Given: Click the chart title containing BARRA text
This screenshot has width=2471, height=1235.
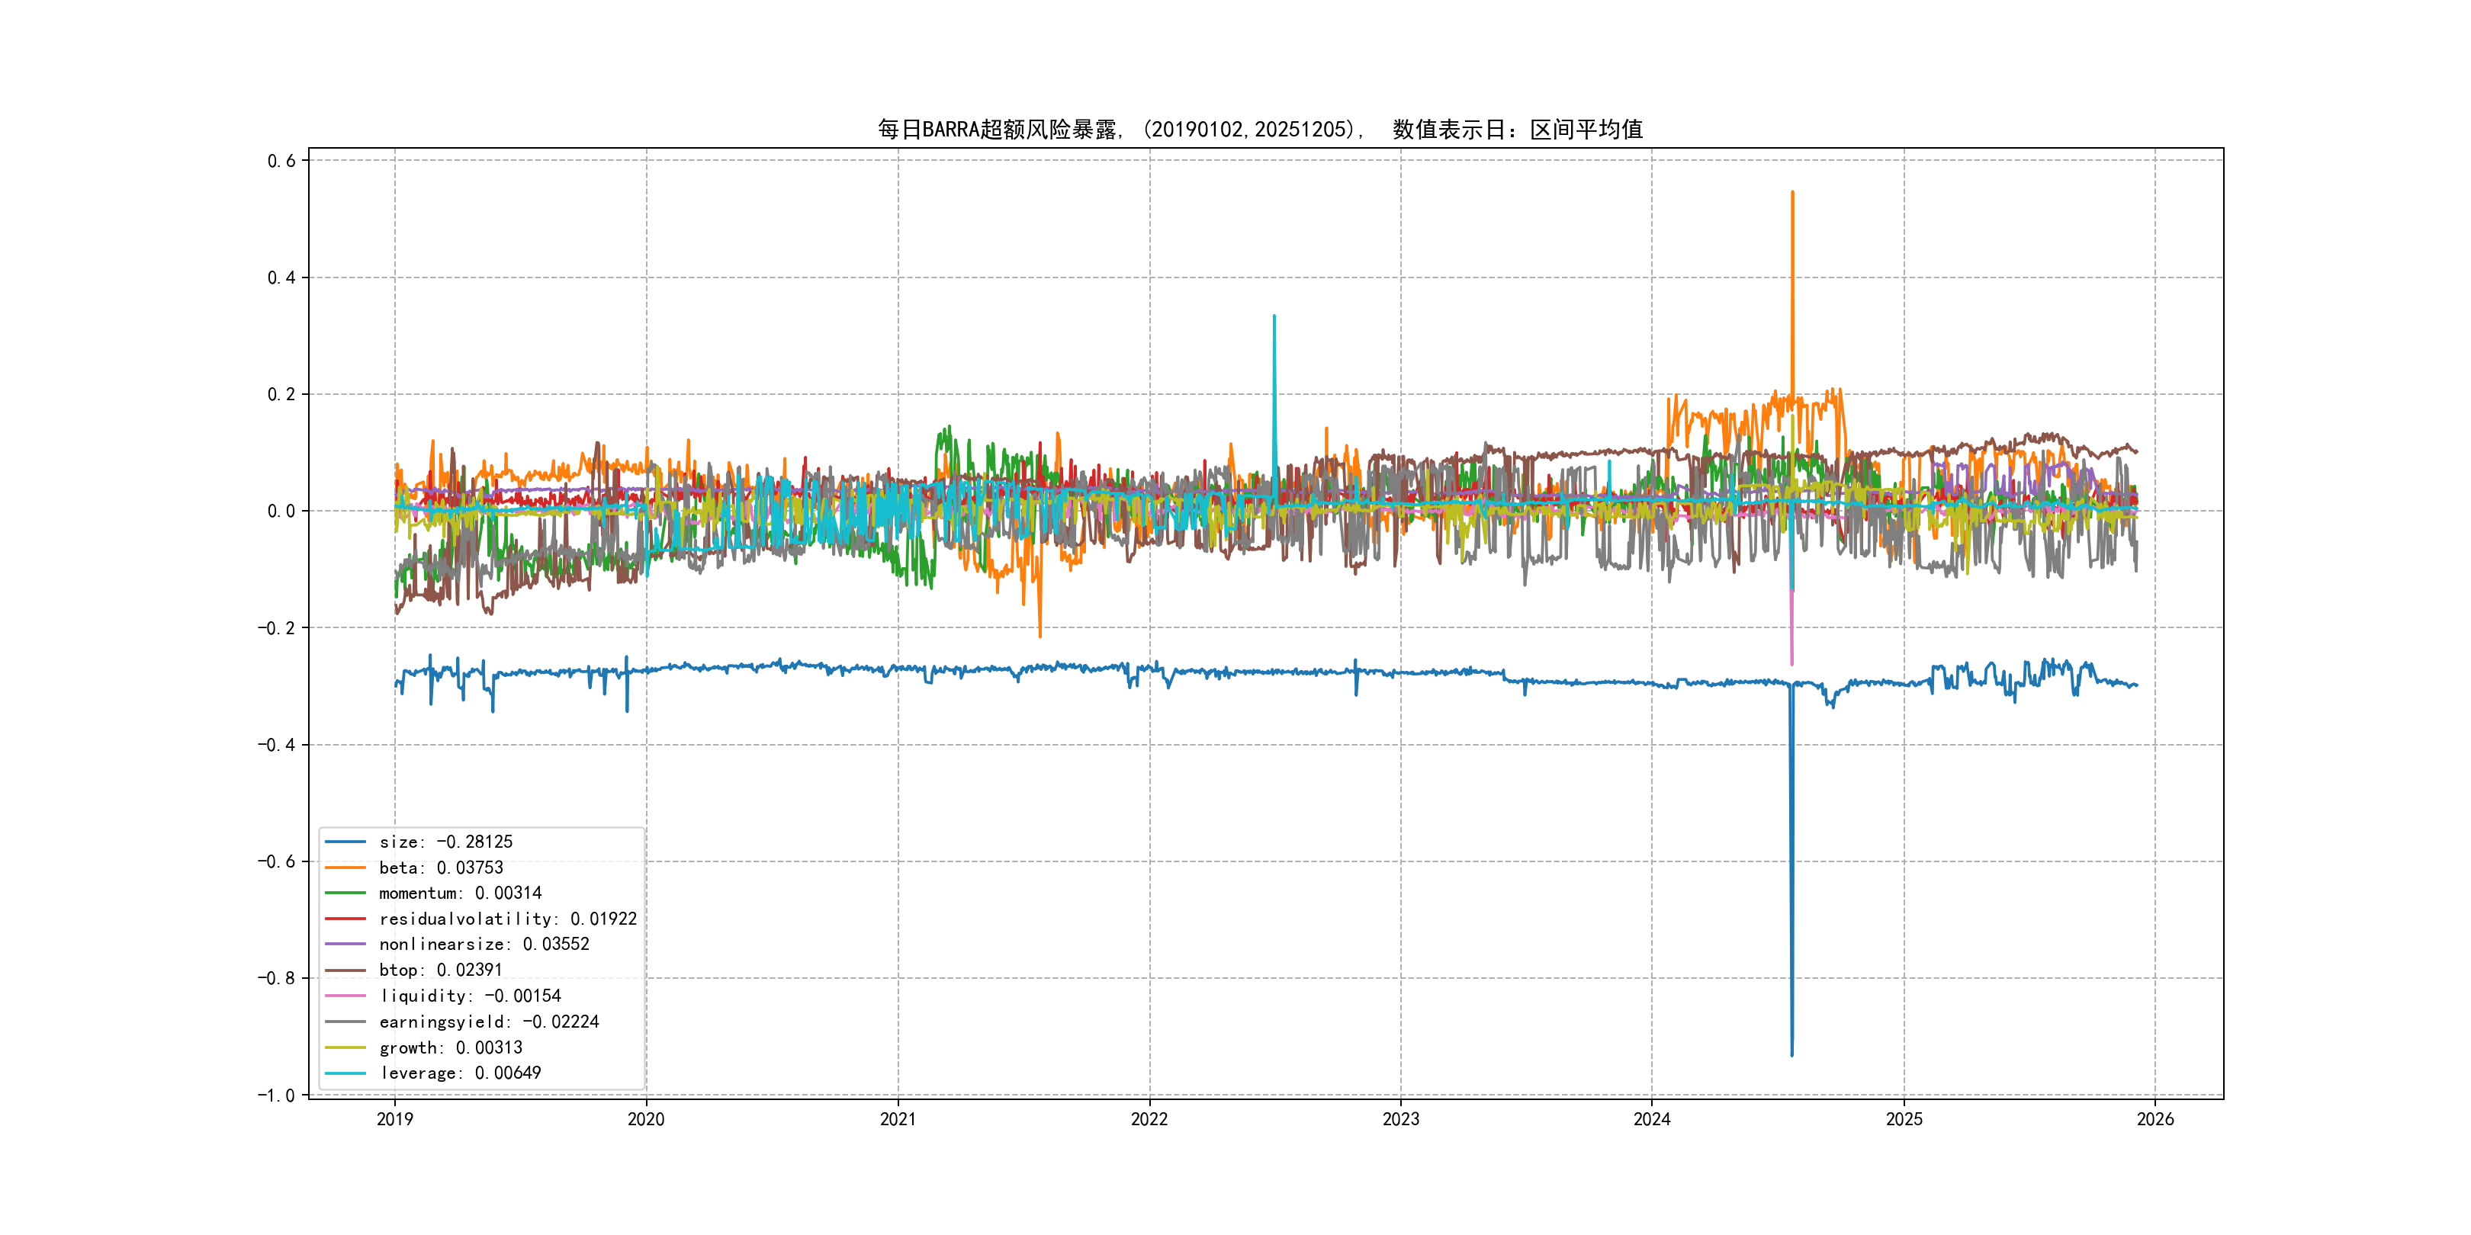Looking at the screenshot, I should (x=1259, y=130).
